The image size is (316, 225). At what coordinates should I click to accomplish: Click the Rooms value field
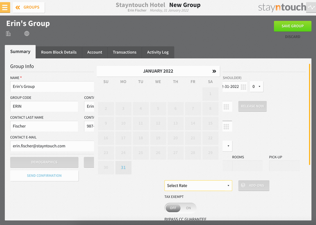pyautogui.click(x=247, y=166)
